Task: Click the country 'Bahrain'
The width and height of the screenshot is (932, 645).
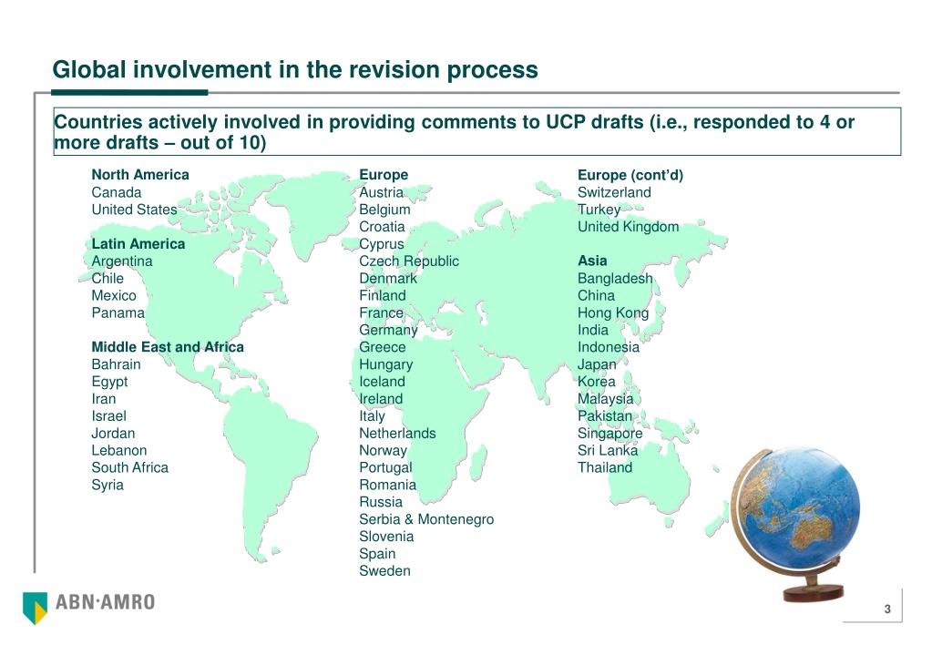Action: 116,364
